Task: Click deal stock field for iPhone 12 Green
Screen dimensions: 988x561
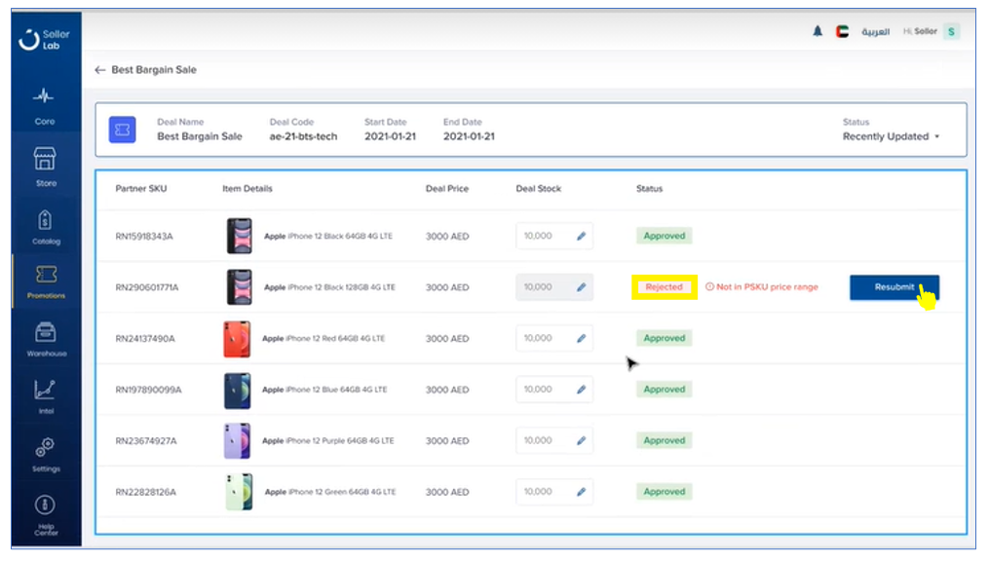Action: pos(553,491)
